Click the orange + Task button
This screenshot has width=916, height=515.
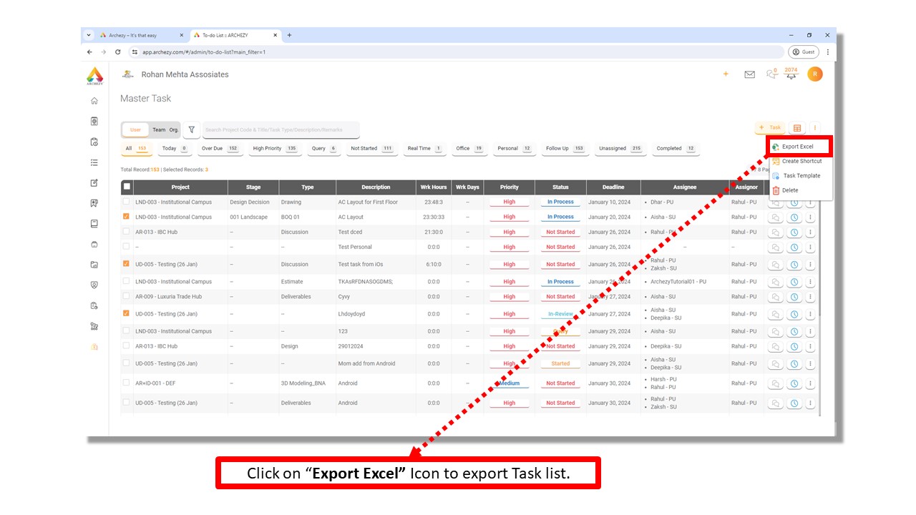[770, 128]
